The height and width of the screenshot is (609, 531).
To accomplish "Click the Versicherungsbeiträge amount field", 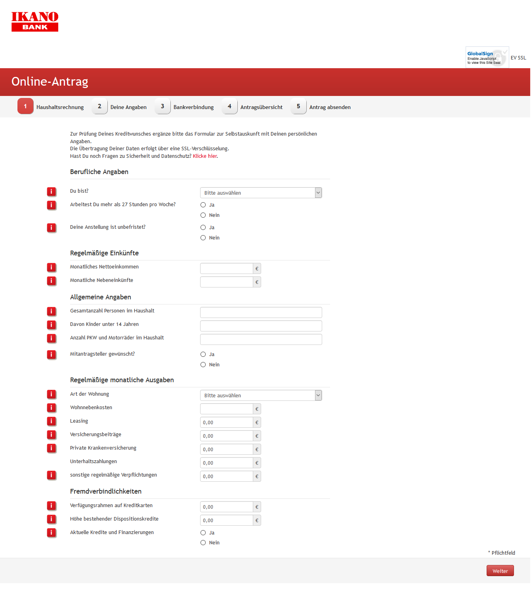I will tap(227, 436).
